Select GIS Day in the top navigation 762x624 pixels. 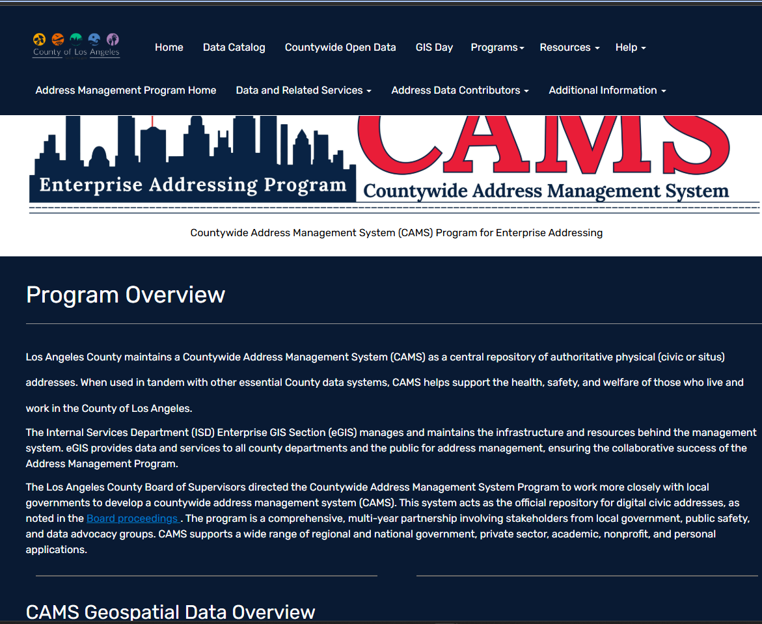434,47
